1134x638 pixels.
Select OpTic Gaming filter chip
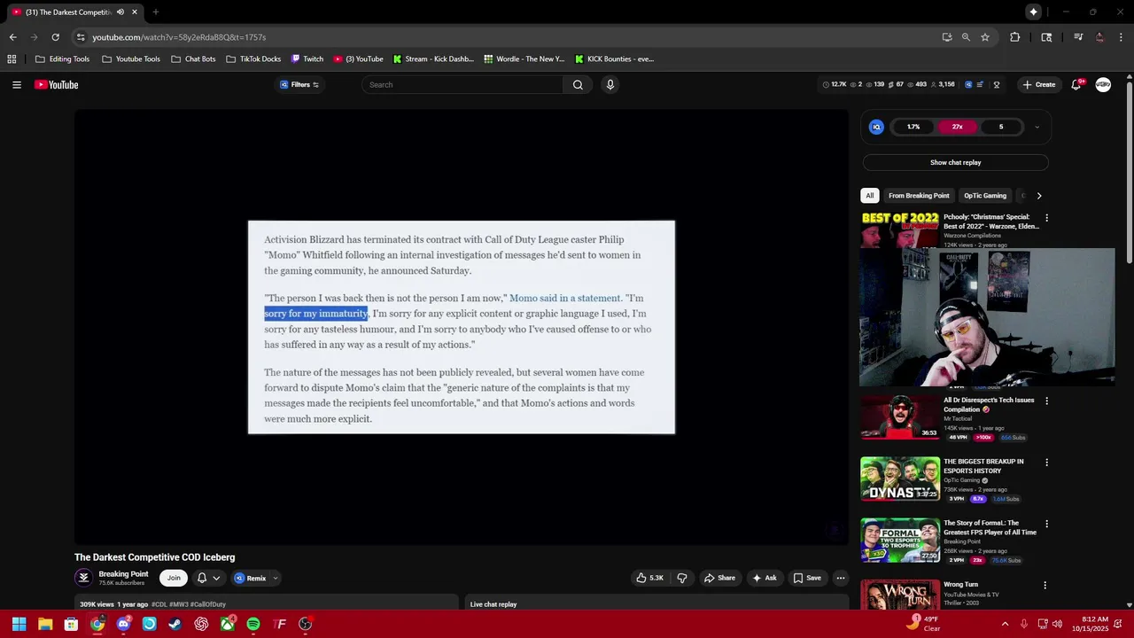[x=985, y=196]
